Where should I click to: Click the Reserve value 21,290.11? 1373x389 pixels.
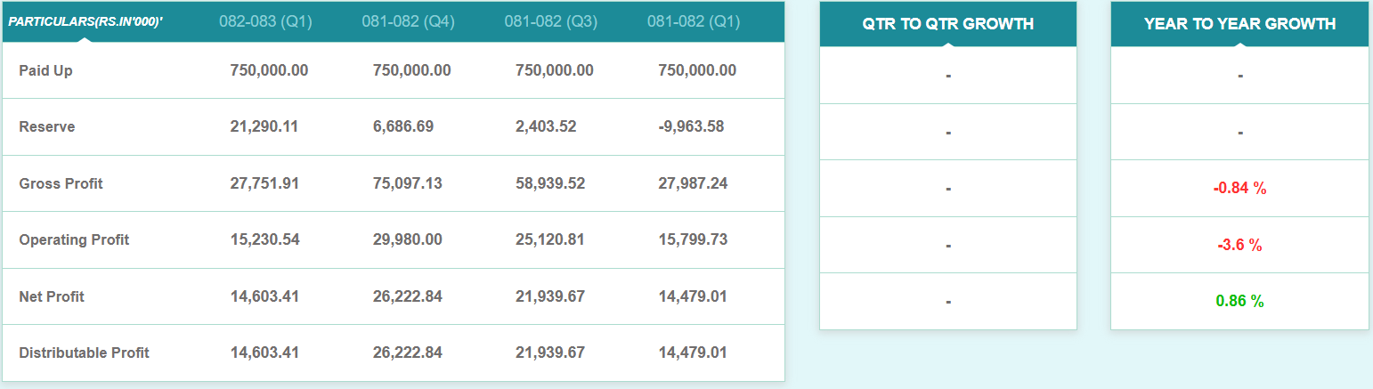(264, 126)
